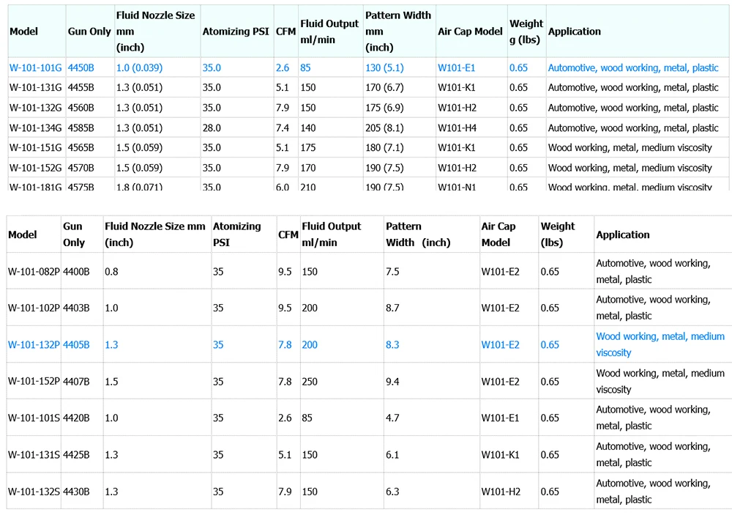This screenshot has height=518, width=732.
Task: Open the 4450B gun only link
Action: click(81, 67)
